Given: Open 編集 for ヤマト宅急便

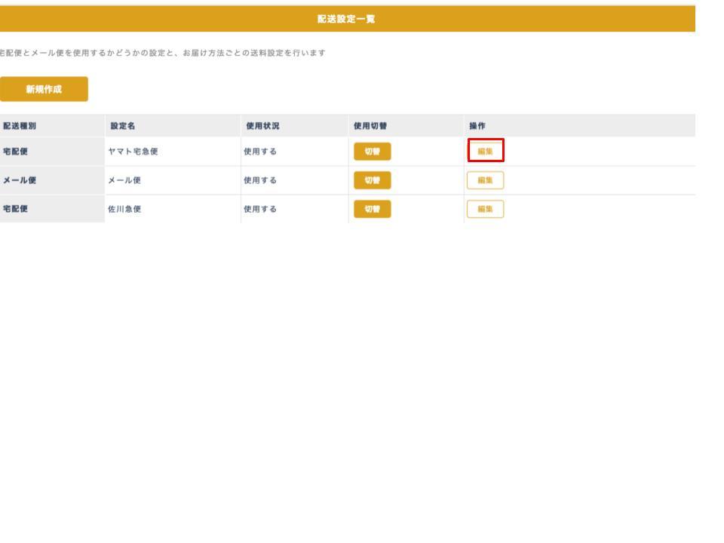Looking at the screenshot, I should tap(485, 152).
